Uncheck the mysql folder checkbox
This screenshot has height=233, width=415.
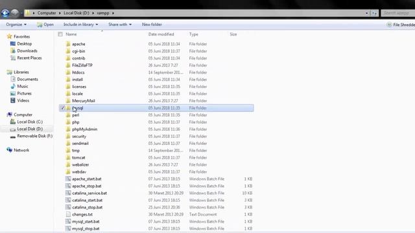62,108
